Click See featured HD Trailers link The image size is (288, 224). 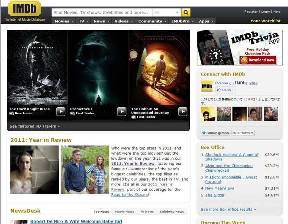click(34, 126)
